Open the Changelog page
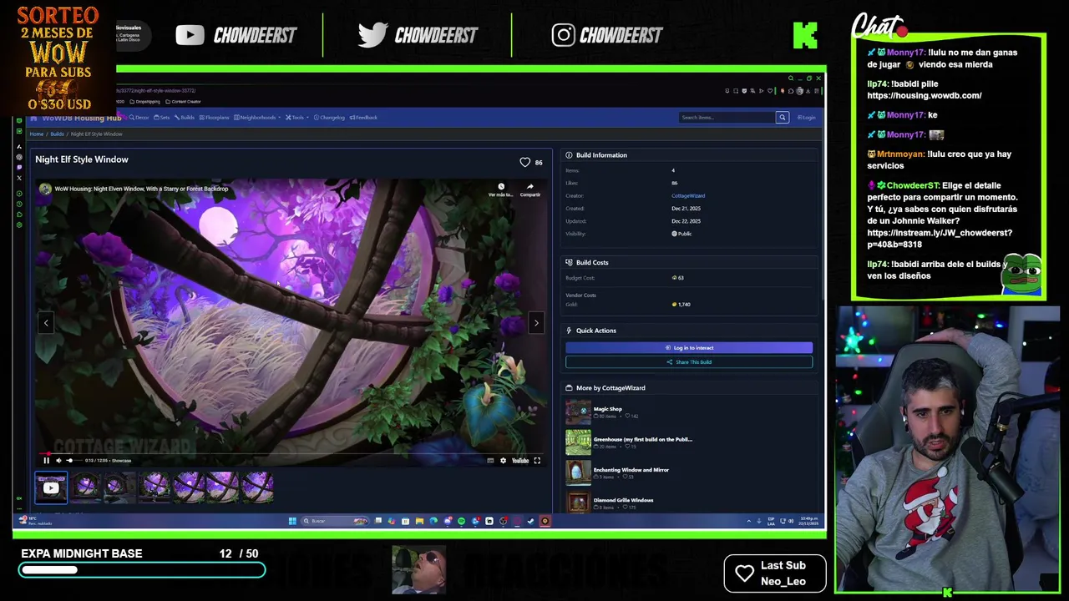Image resolution: width=1069 pixels, height=601 pixels. click(329, 118)
